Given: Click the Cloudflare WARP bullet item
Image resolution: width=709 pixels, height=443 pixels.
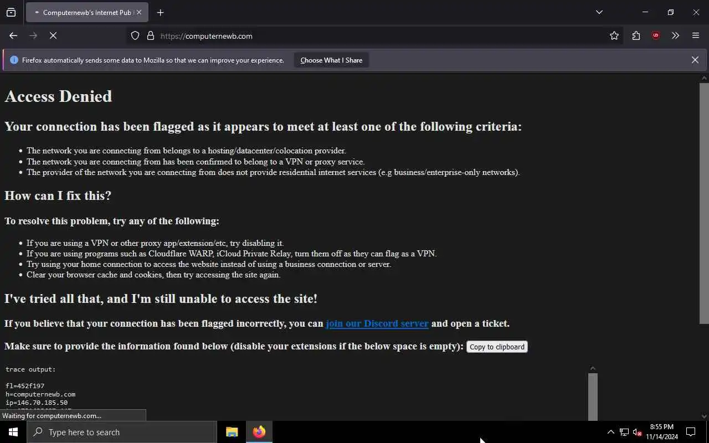Looking at the screenshot, I should pos(232,254).
